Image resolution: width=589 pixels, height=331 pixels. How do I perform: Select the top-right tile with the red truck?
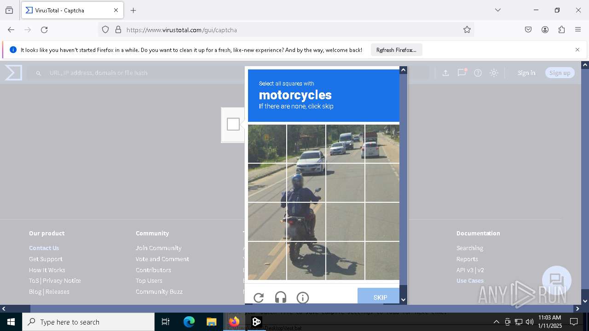coord(382,143)
